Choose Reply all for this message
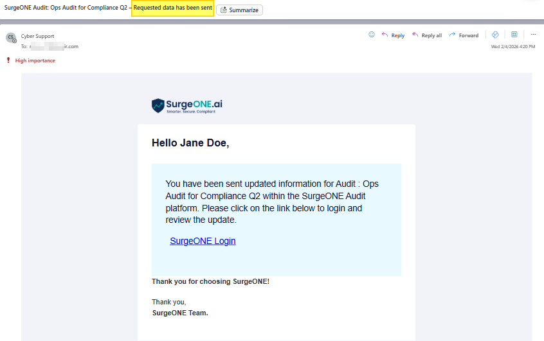The height and width of the screenshot is (341, 544). point(427,35)
